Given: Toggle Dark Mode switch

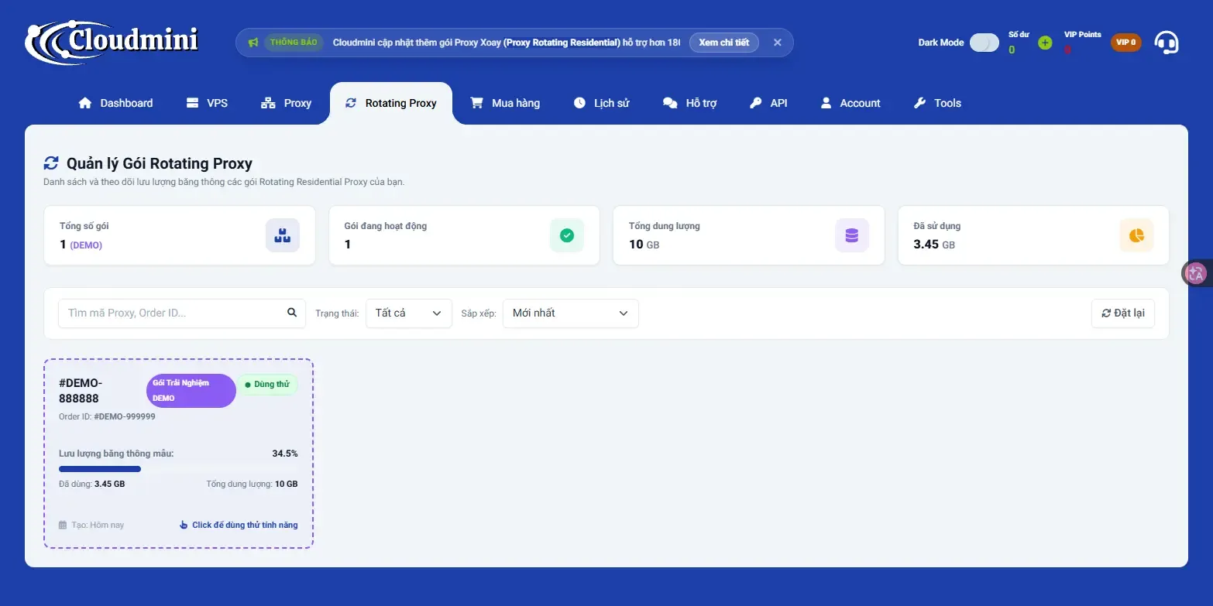Looking at the screenshot, I should 984,43.
